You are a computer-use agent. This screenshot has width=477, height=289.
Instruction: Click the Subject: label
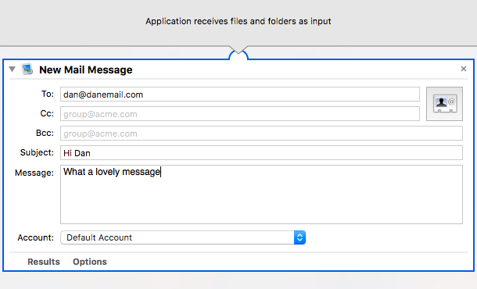37,152
